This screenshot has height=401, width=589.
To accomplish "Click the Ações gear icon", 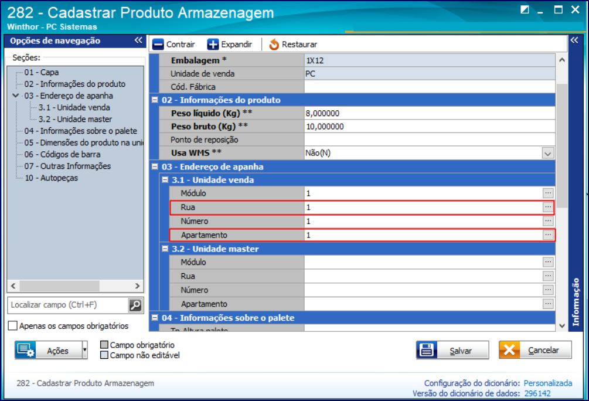I will click(x=26, y=350).
